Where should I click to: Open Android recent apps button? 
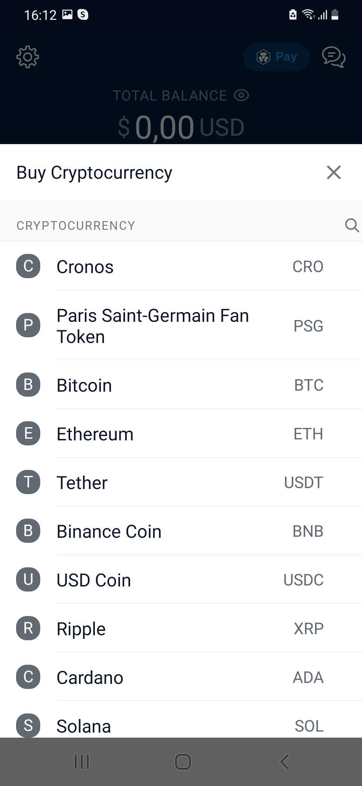(82, 762)
